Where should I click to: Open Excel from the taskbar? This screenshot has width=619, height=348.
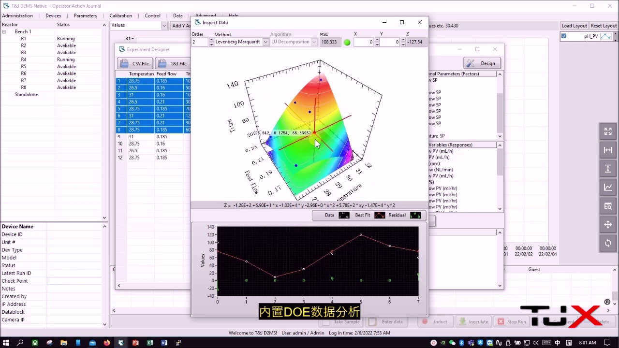pyautogui.click(x=150, y=343)
